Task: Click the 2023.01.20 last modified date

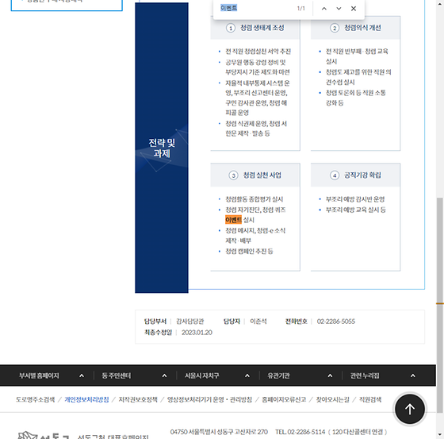Action: coord(197,333)
